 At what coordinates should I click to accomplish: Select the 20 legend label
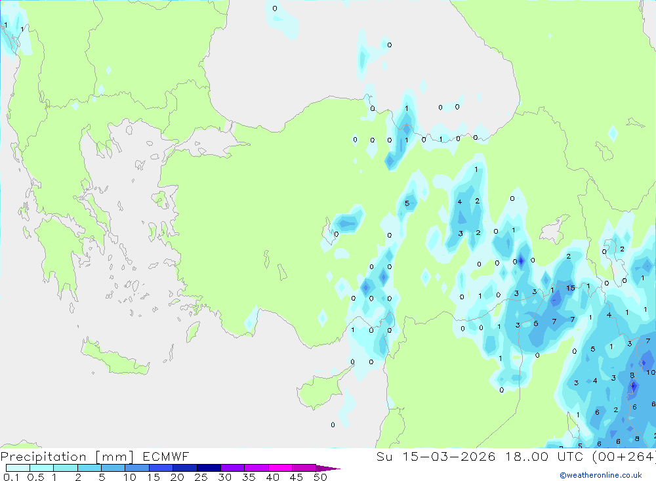[x=177, y=477]
